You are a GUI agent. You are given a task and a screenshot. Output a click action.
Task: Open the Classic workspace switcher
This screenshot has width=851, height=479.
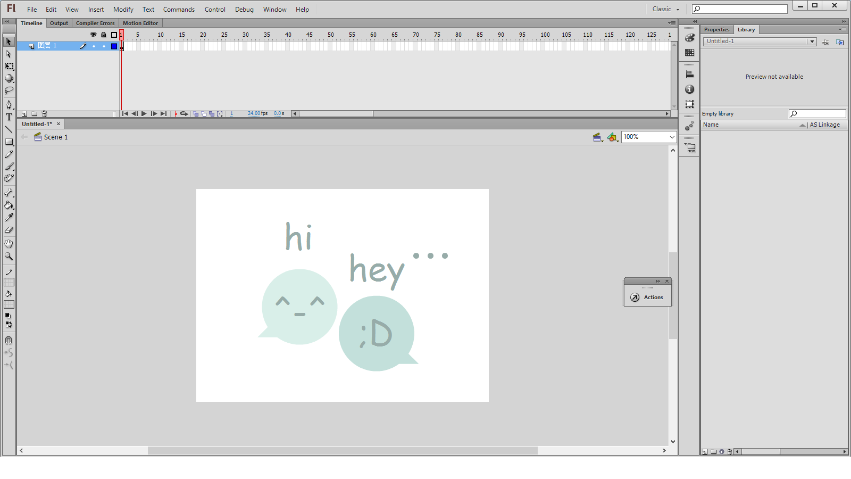pos(666,9)
